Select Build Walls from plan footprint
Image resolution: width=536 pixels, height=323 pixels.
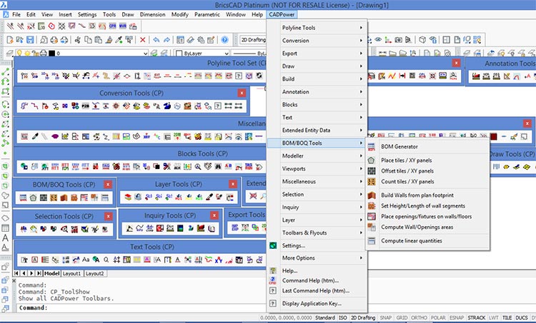[417, 195]
